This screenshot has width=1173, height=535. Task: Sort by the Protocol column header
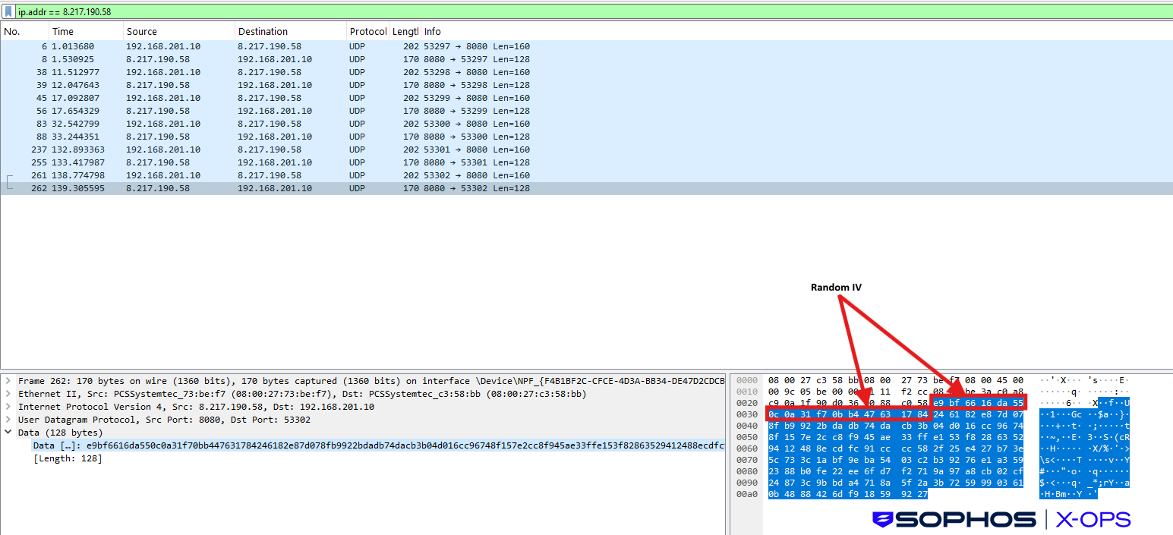367,32
